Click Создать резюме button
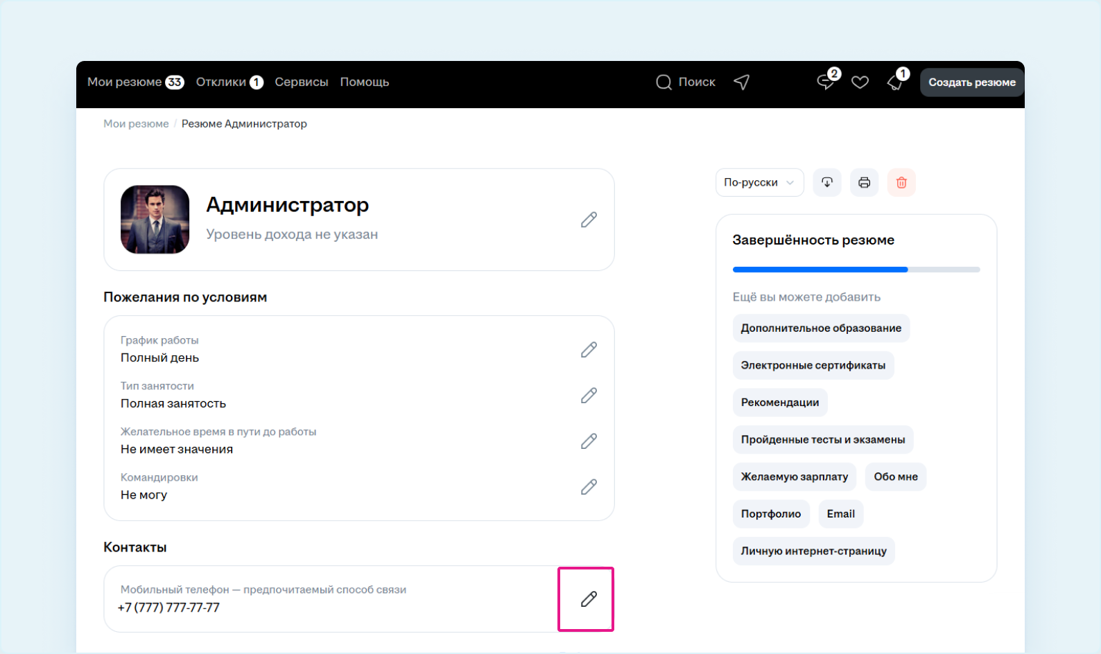Screen dimensions: 1101x654 tap(972, 82)
